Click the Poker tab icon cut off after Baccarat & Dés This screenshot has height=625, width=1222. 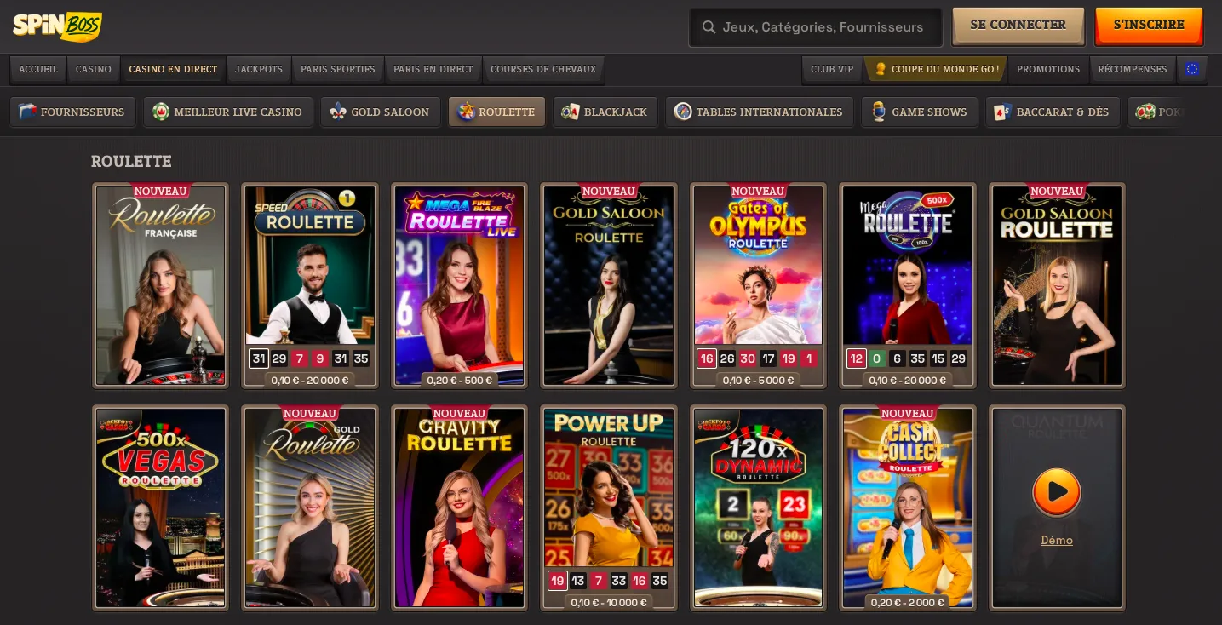point(1145,112)
